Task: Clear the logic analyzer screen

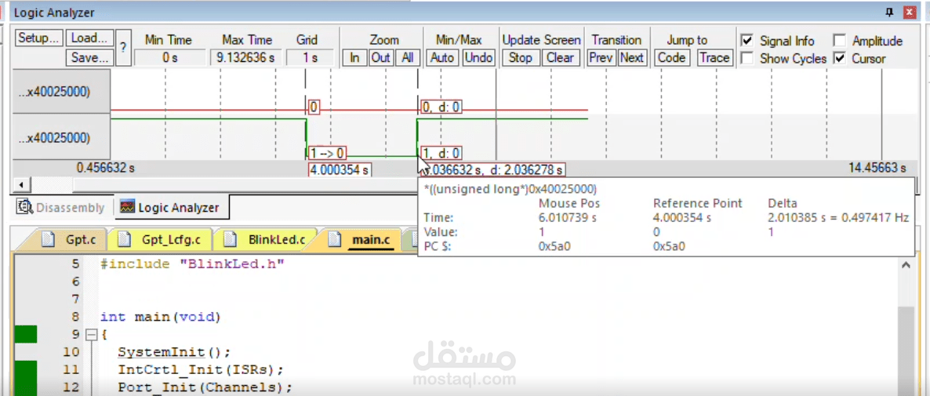Action: click(560, 57)
